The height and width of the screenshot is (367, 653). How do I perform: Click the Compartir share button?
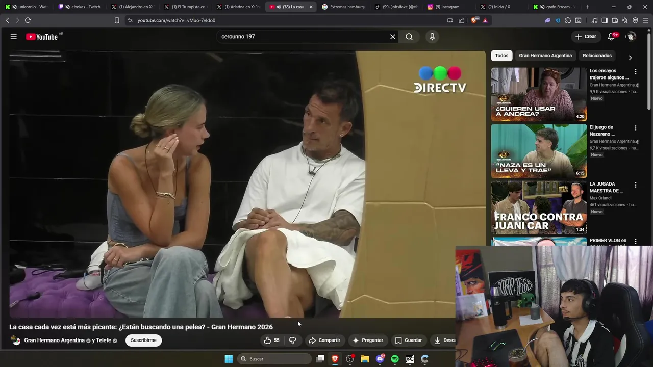pyautogui.click(x=324, y=340)
